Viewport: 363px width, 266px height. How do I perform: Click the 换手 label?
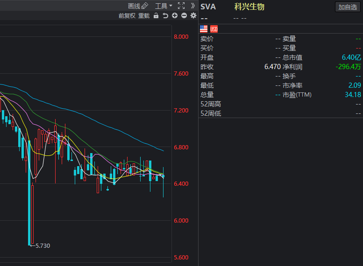click(289, 76)
